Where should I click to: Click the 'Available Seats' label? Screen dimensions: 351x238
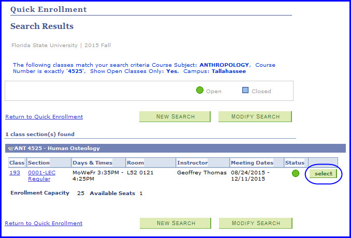(112, 194)
